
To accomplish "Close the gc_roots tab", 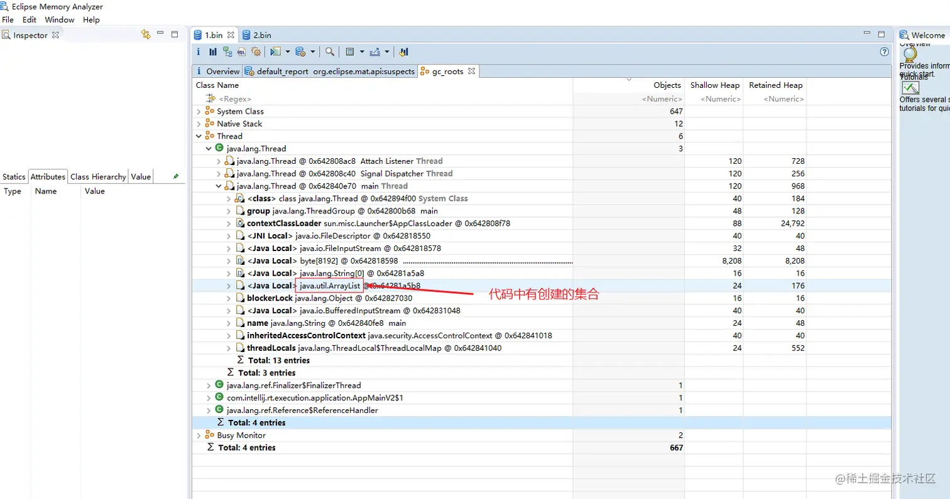I will [x=472, y=71].
